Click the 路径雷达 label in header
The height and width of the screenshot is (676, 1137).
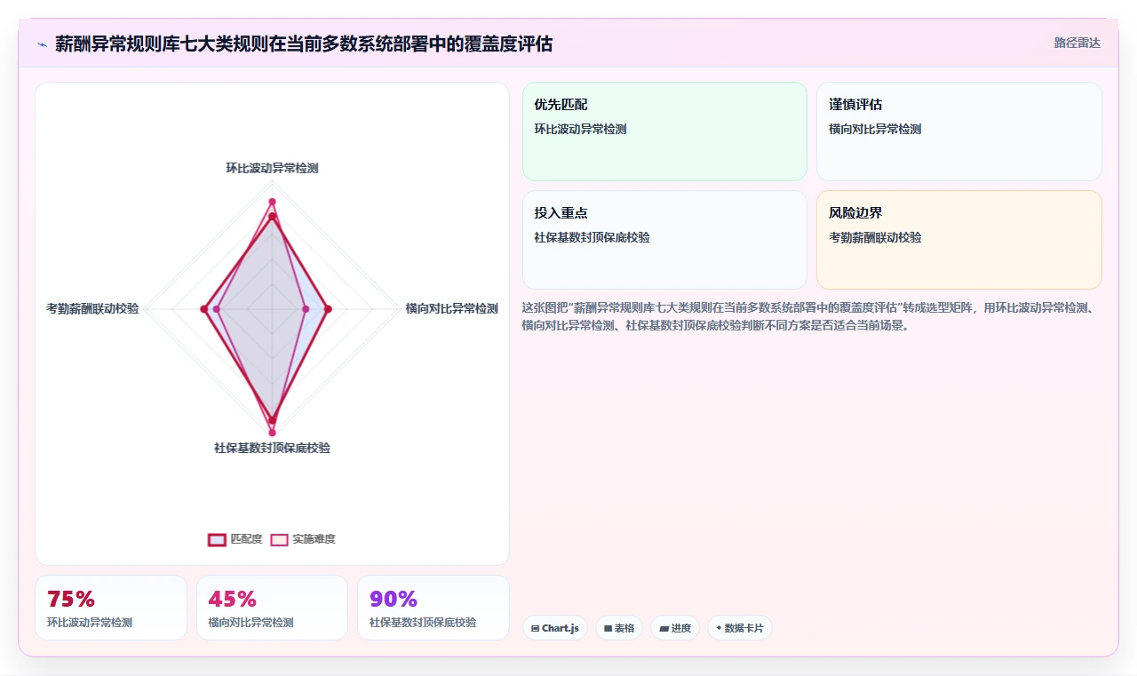tap(1077, 43)
